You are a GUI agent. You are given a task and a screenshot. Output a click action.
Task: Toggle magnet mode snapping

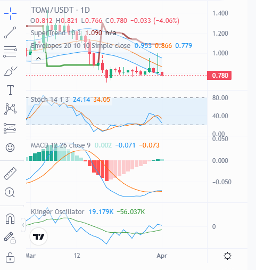(10, 218)
